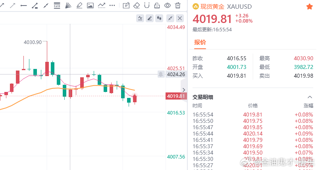Viewport: 318px width, 170px height.
Task: Select trade row at 16:55:50
Action: click(253, 121)
